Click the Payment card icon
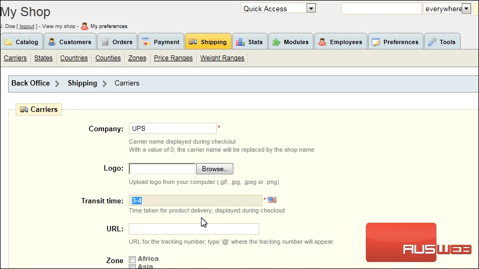 point(145,42)
